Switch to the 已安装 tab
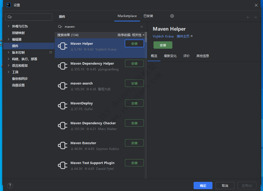 [x=148, y=16]
